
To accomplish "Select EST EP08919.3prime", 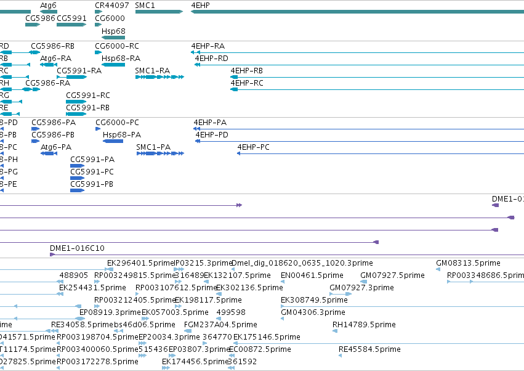I will tap(110, 312).
